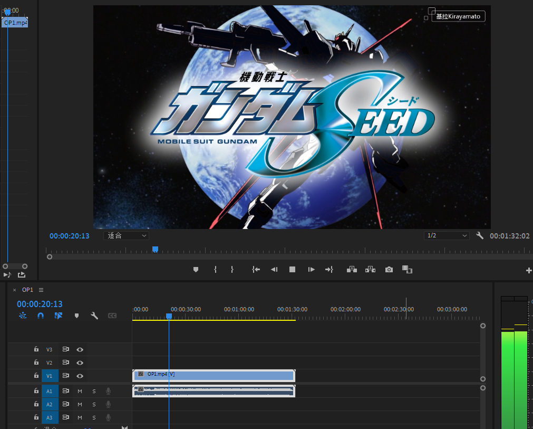Go to In point button

[x=256, y=270]
